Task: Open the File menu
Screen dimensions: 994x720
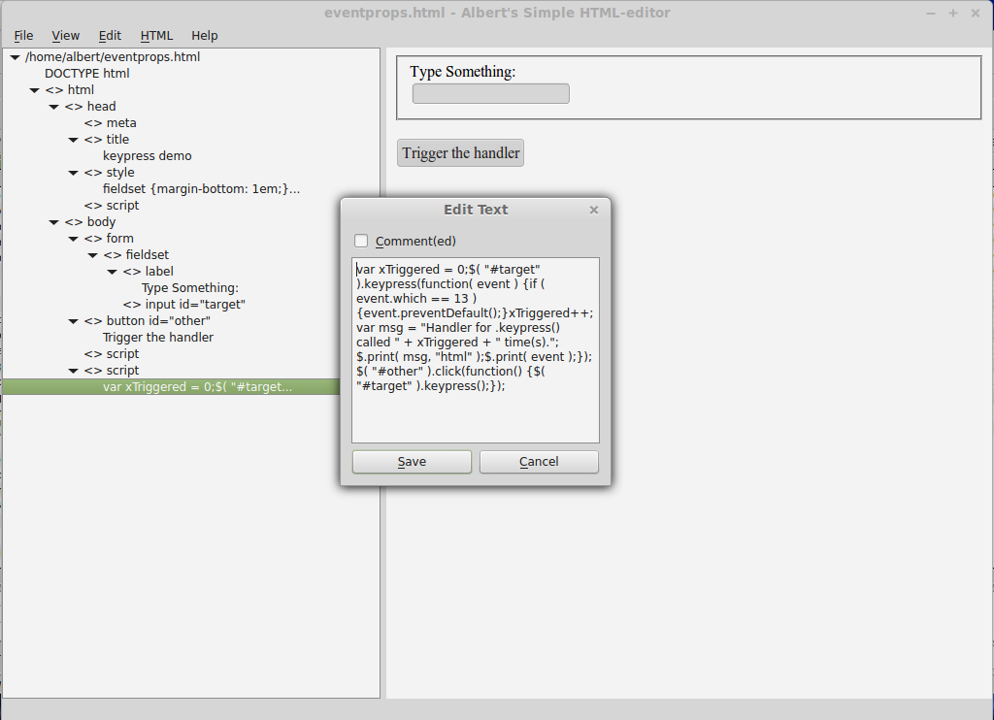Action: pyautogui.click(x=23, y=36)
